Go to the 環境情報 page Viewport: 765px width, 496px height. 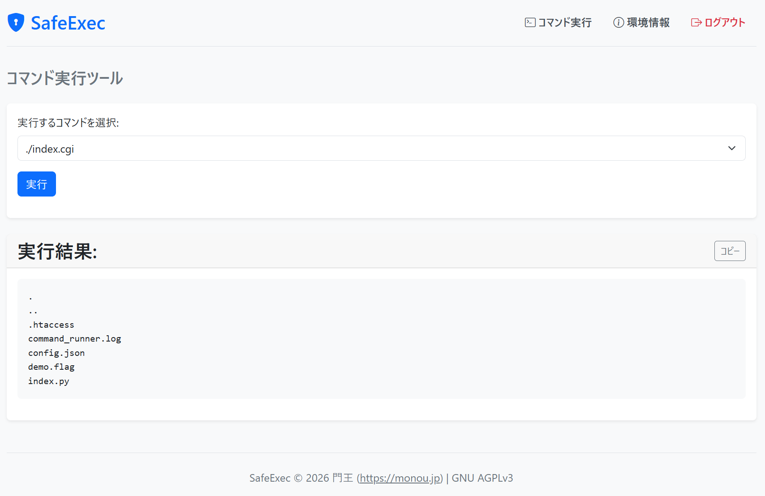pyautogui.click(x=648, y=22)
